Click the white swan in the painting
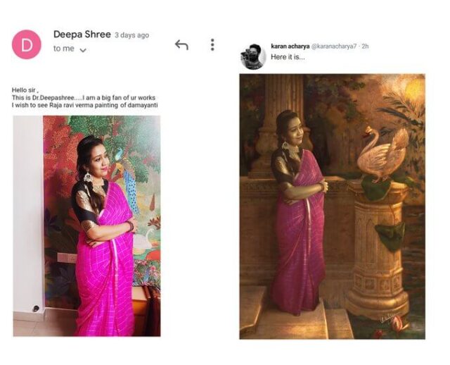450x365 pixels. 382,153
